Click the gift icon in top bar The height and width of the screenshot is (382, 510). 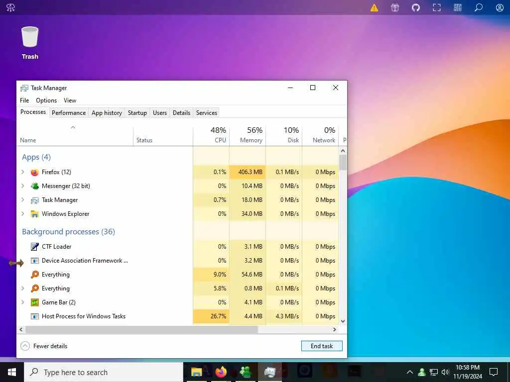pos(395,7)
